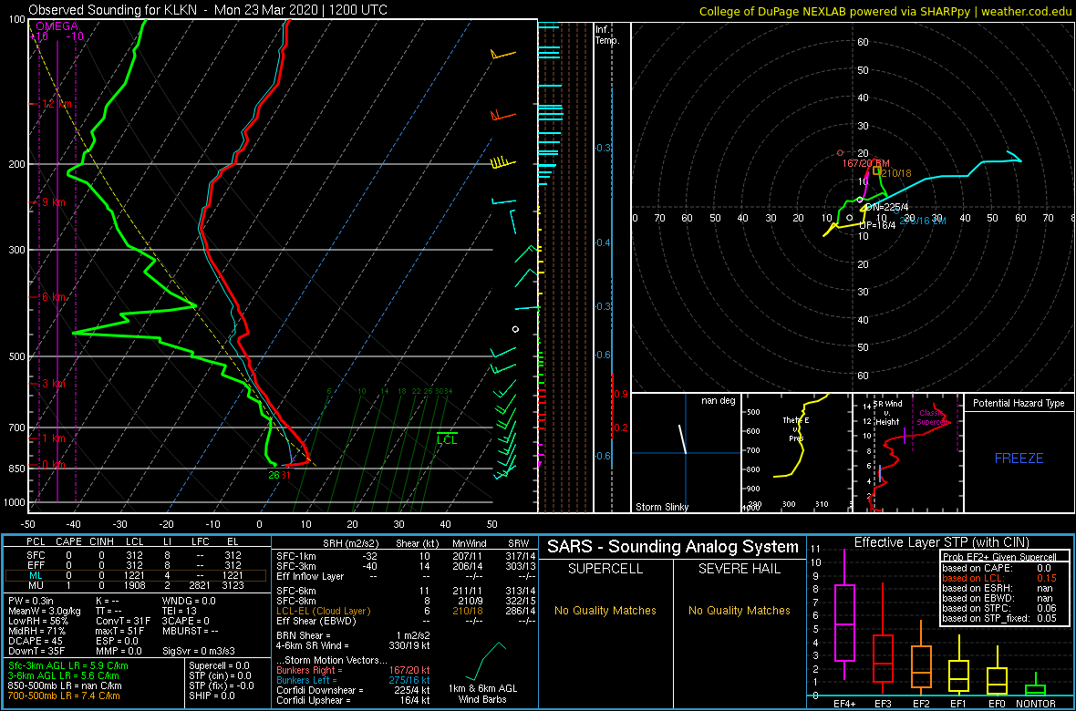Viewport: 1076px width, 711px height.
Task: Click the 700-500mb LR lapse rate
Action: pyautogui.click(x=66, y=696)
